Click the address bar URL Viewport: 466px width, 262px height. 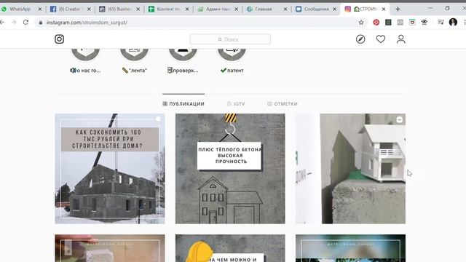click(x=87, y=23)
